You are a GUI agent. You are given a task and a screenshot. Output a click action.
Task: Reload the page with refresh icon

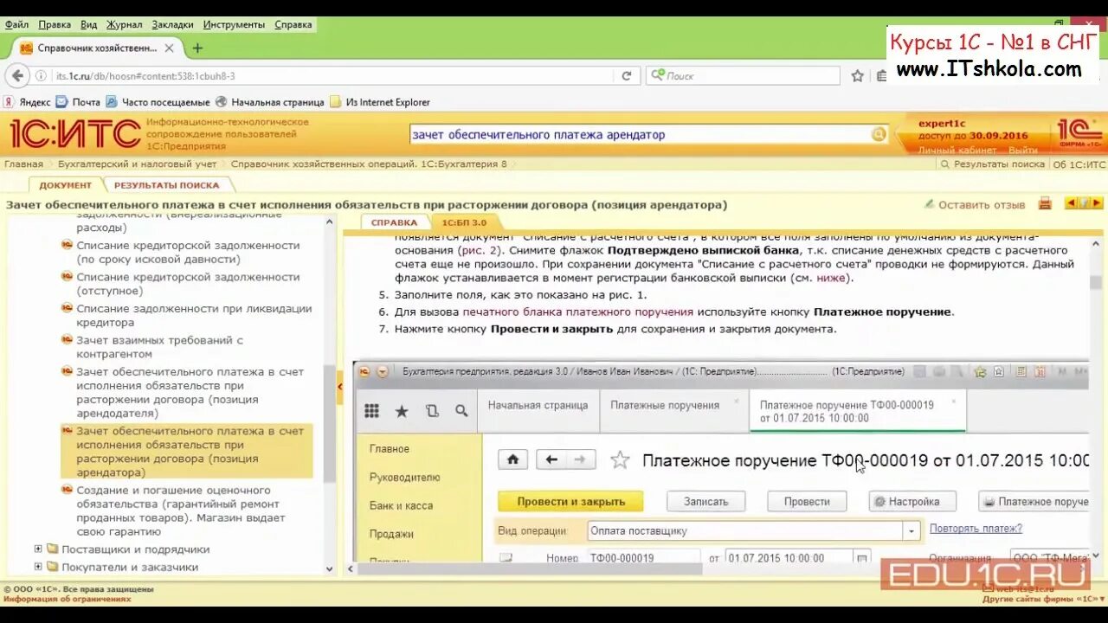pyautogui.click(x=626, y=76)
